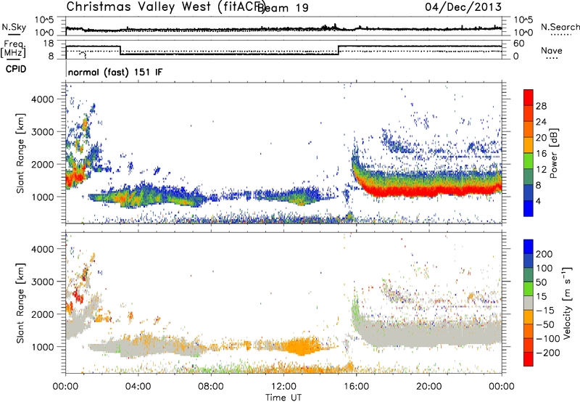Click the red bottom segment of Velocity colorbar
This screenshot has height=402, width=580.
(x=529, y=359)
